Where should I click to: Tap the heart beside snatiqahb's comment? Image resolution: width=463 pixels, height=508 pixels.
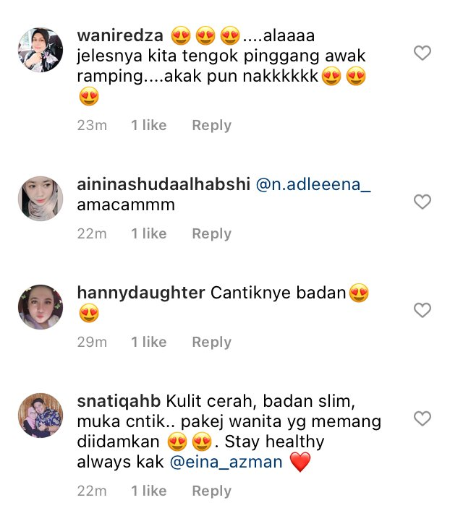click(422, 418)
